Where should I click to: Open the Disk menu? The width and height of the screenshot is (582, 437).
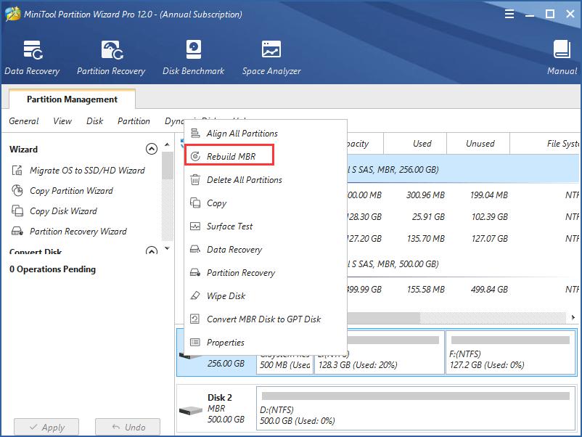pos(94,121)
